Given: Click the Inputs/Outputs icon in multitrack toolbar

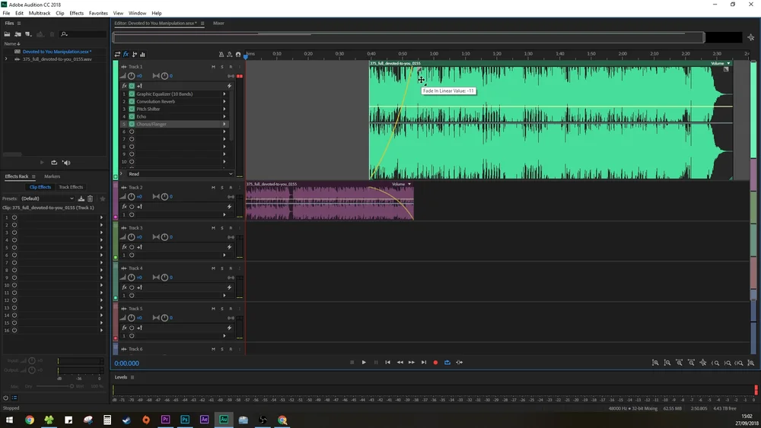Looking at the screenshot, I should 117,54.
